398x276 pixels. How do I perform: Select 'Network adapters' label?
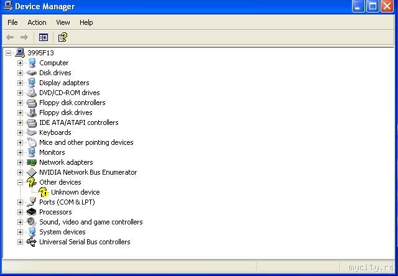(66, 162)
